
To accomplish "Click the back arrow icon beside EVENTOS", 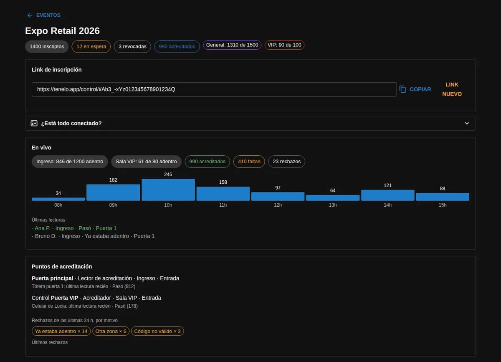I will coord(30,15).
